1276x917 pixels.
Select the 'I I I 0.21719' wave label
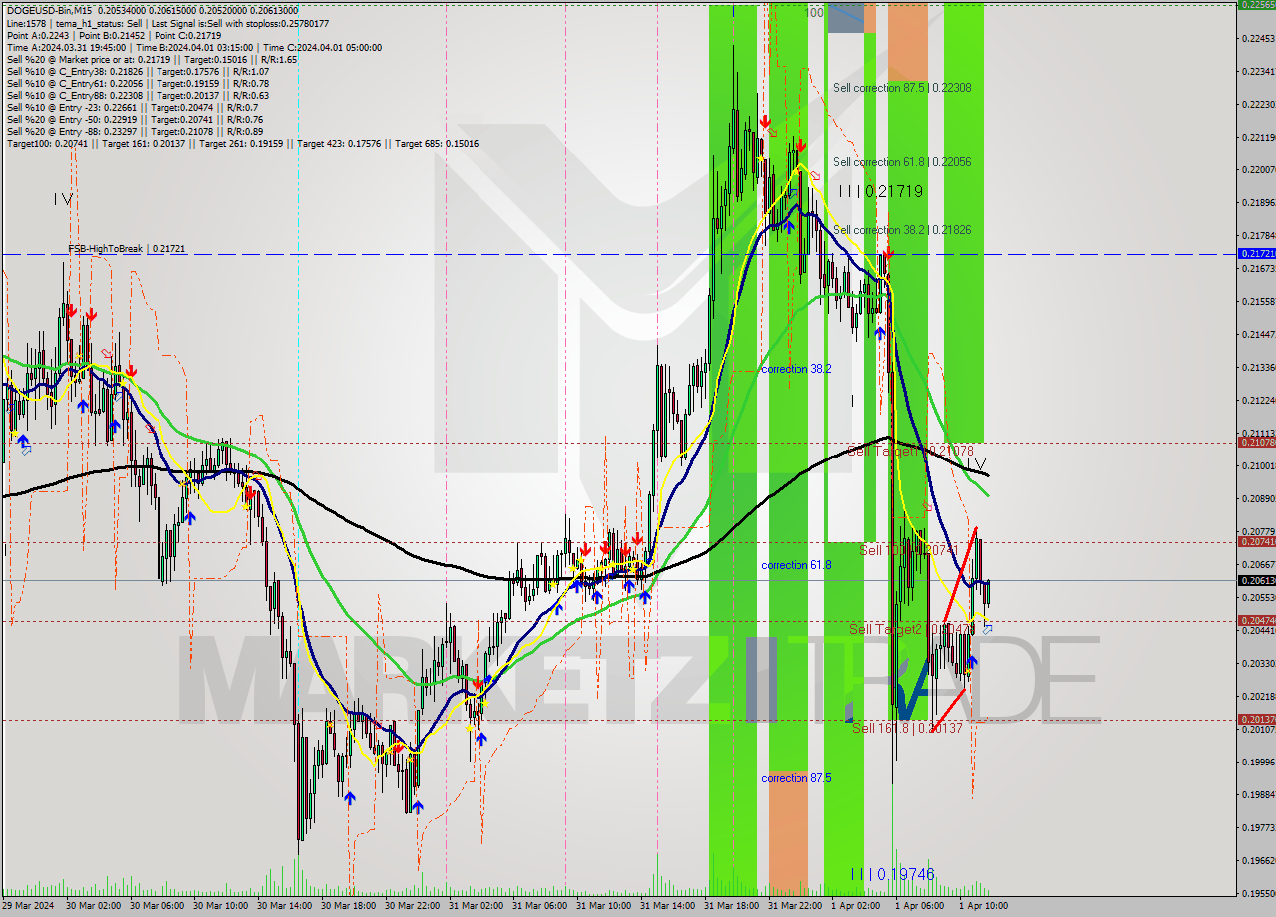tap(880, 191)
